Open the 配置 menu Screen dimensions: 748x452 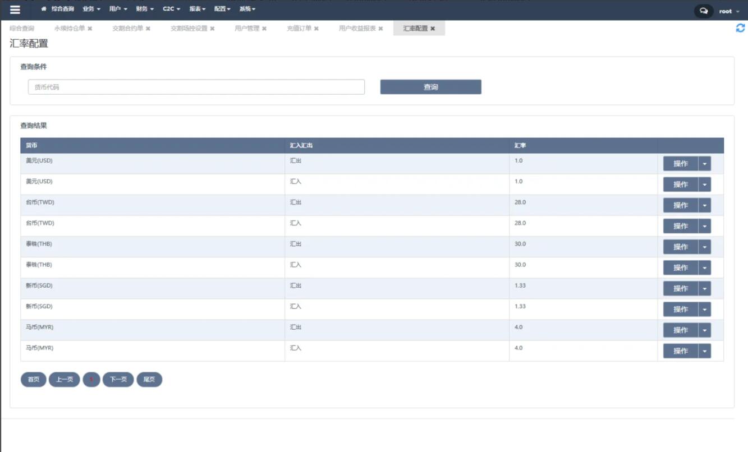[223, 10]
